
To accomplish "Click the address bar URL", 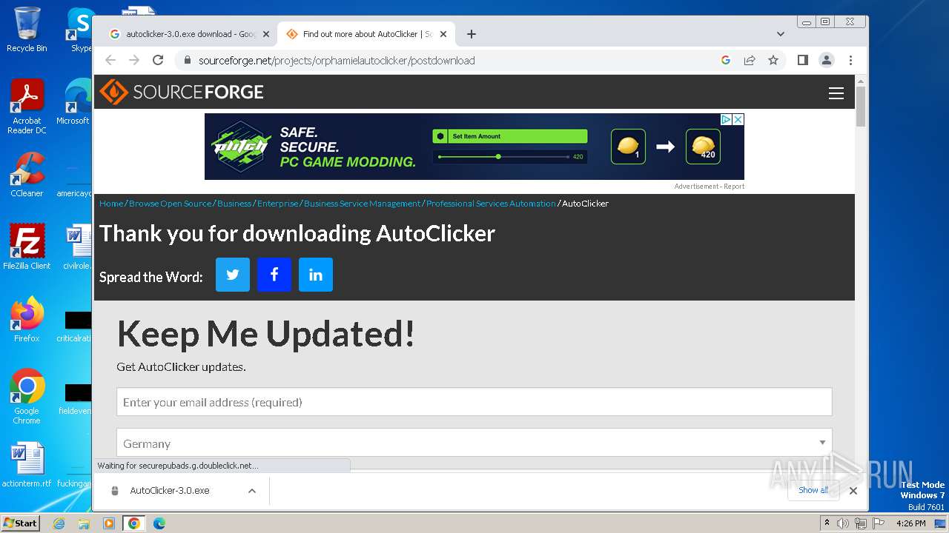I will [x=337, y=61].
